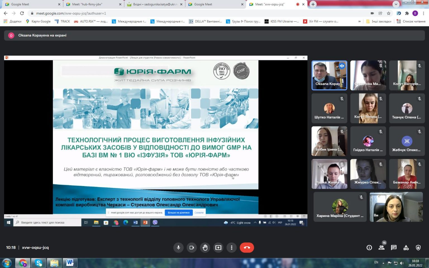429x268 pixels.
Task: Select Жебчук Олекс participant tile
Action: pyautogui.click(x=407, y=141)
